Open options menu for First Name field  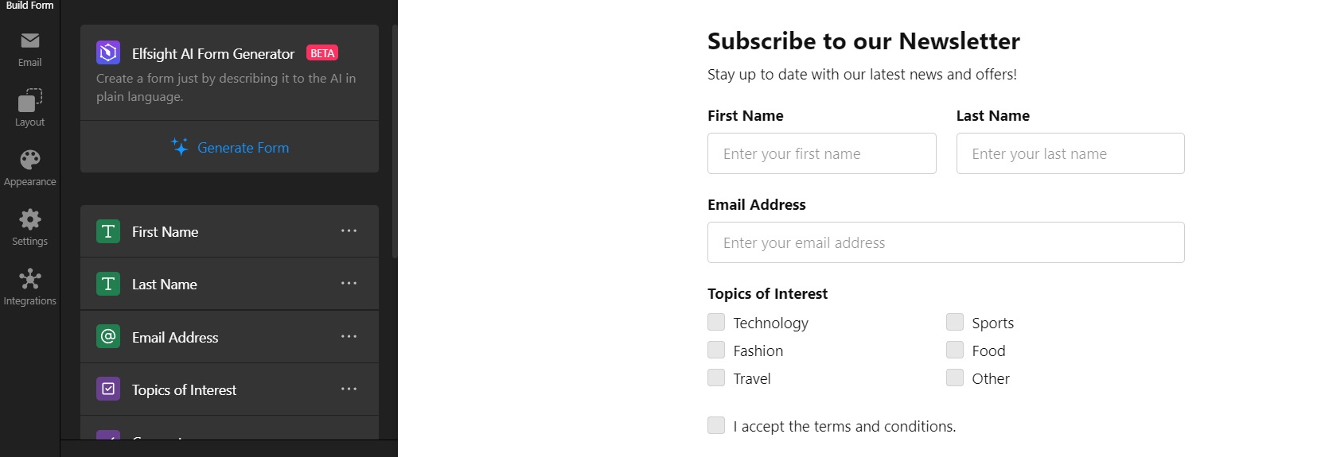(x=349, y=231)
